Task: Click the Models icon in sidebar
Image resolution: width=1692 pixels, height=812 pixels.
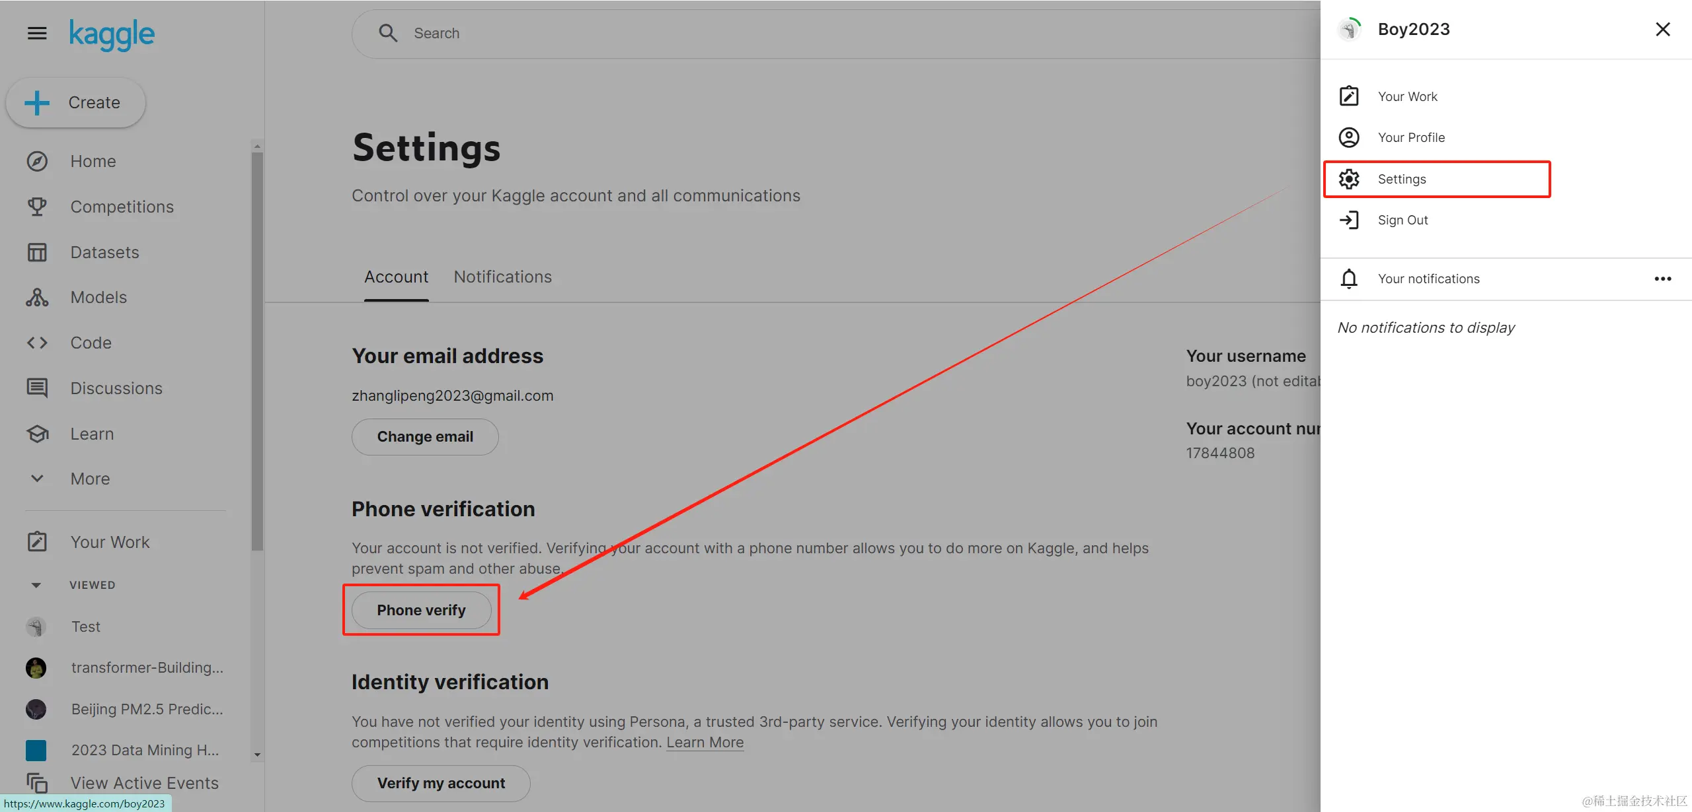Action: coord(37,298)
